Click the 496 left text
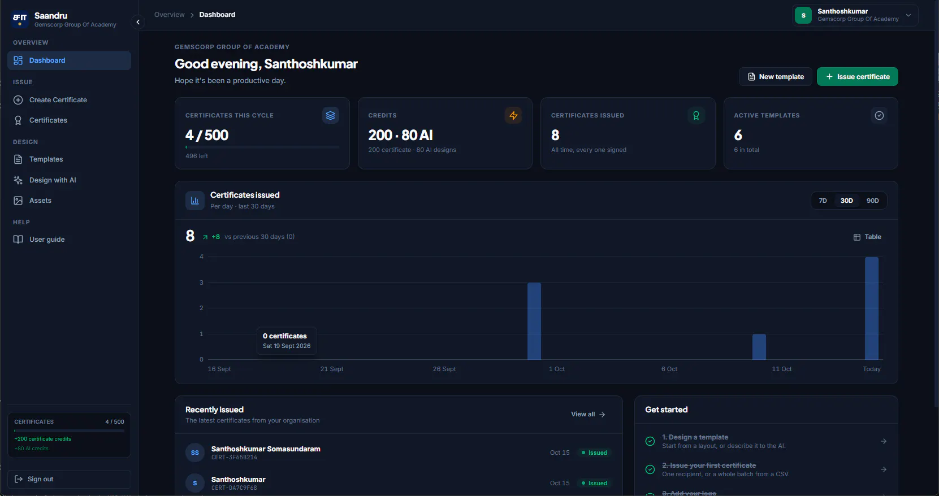939x496 pixels. click(x=197, y=156)
